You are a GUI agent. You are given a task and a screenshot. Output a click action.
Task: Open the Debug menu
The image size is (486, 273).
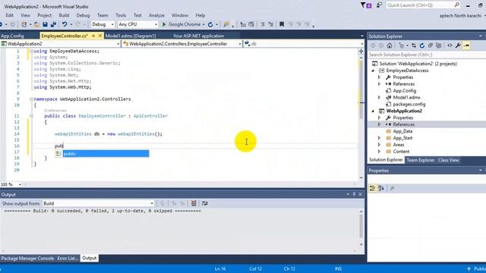(83, 15)
